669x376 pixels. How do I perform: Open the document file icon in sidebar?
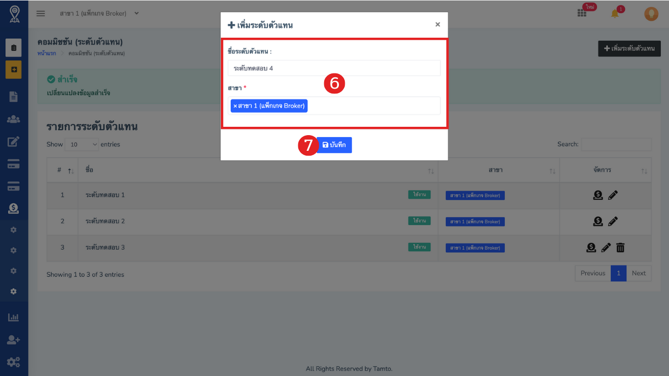click(14, 97)
